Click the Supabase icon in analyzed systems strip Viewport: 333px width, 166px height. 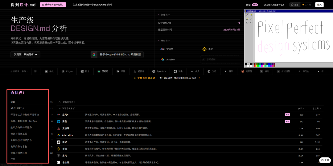99,71
